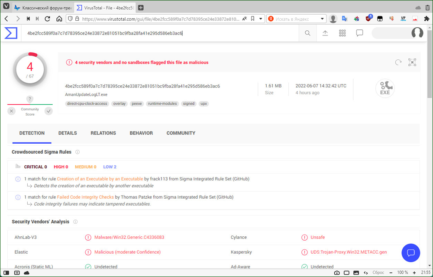This screenshot has width=433, height=277.
Task: Open the uBlock Origin extension
Action: pos(368,19)
